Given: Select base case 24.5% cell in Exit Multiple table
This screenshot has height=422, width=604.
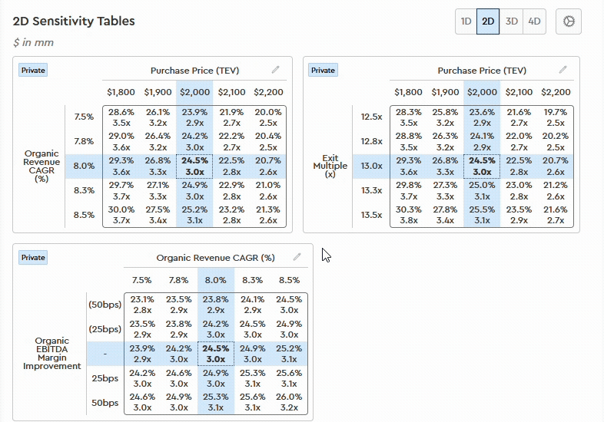Looking at the screenshot, I should [x=482, y=166].
